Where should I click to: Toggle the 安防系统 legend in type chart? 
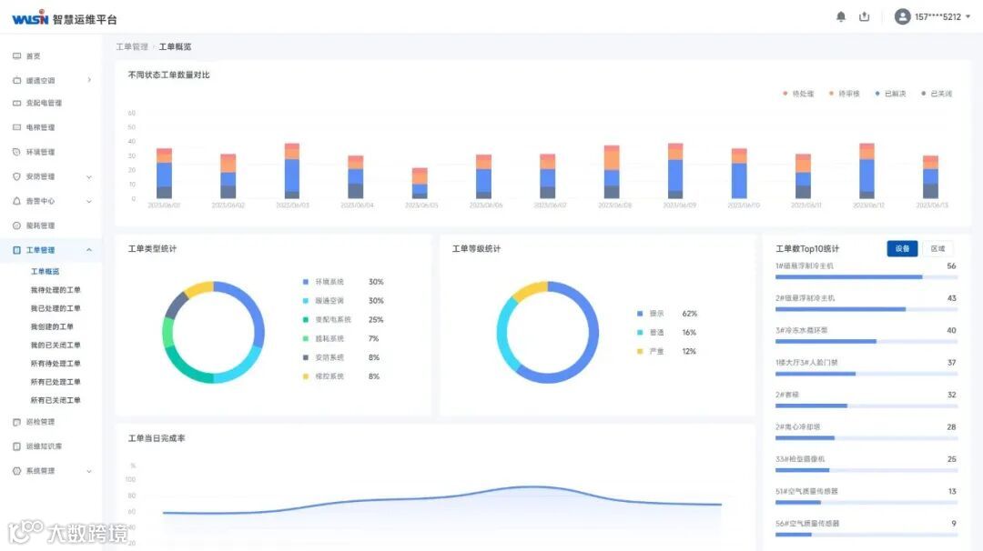[x=323, y=357]
